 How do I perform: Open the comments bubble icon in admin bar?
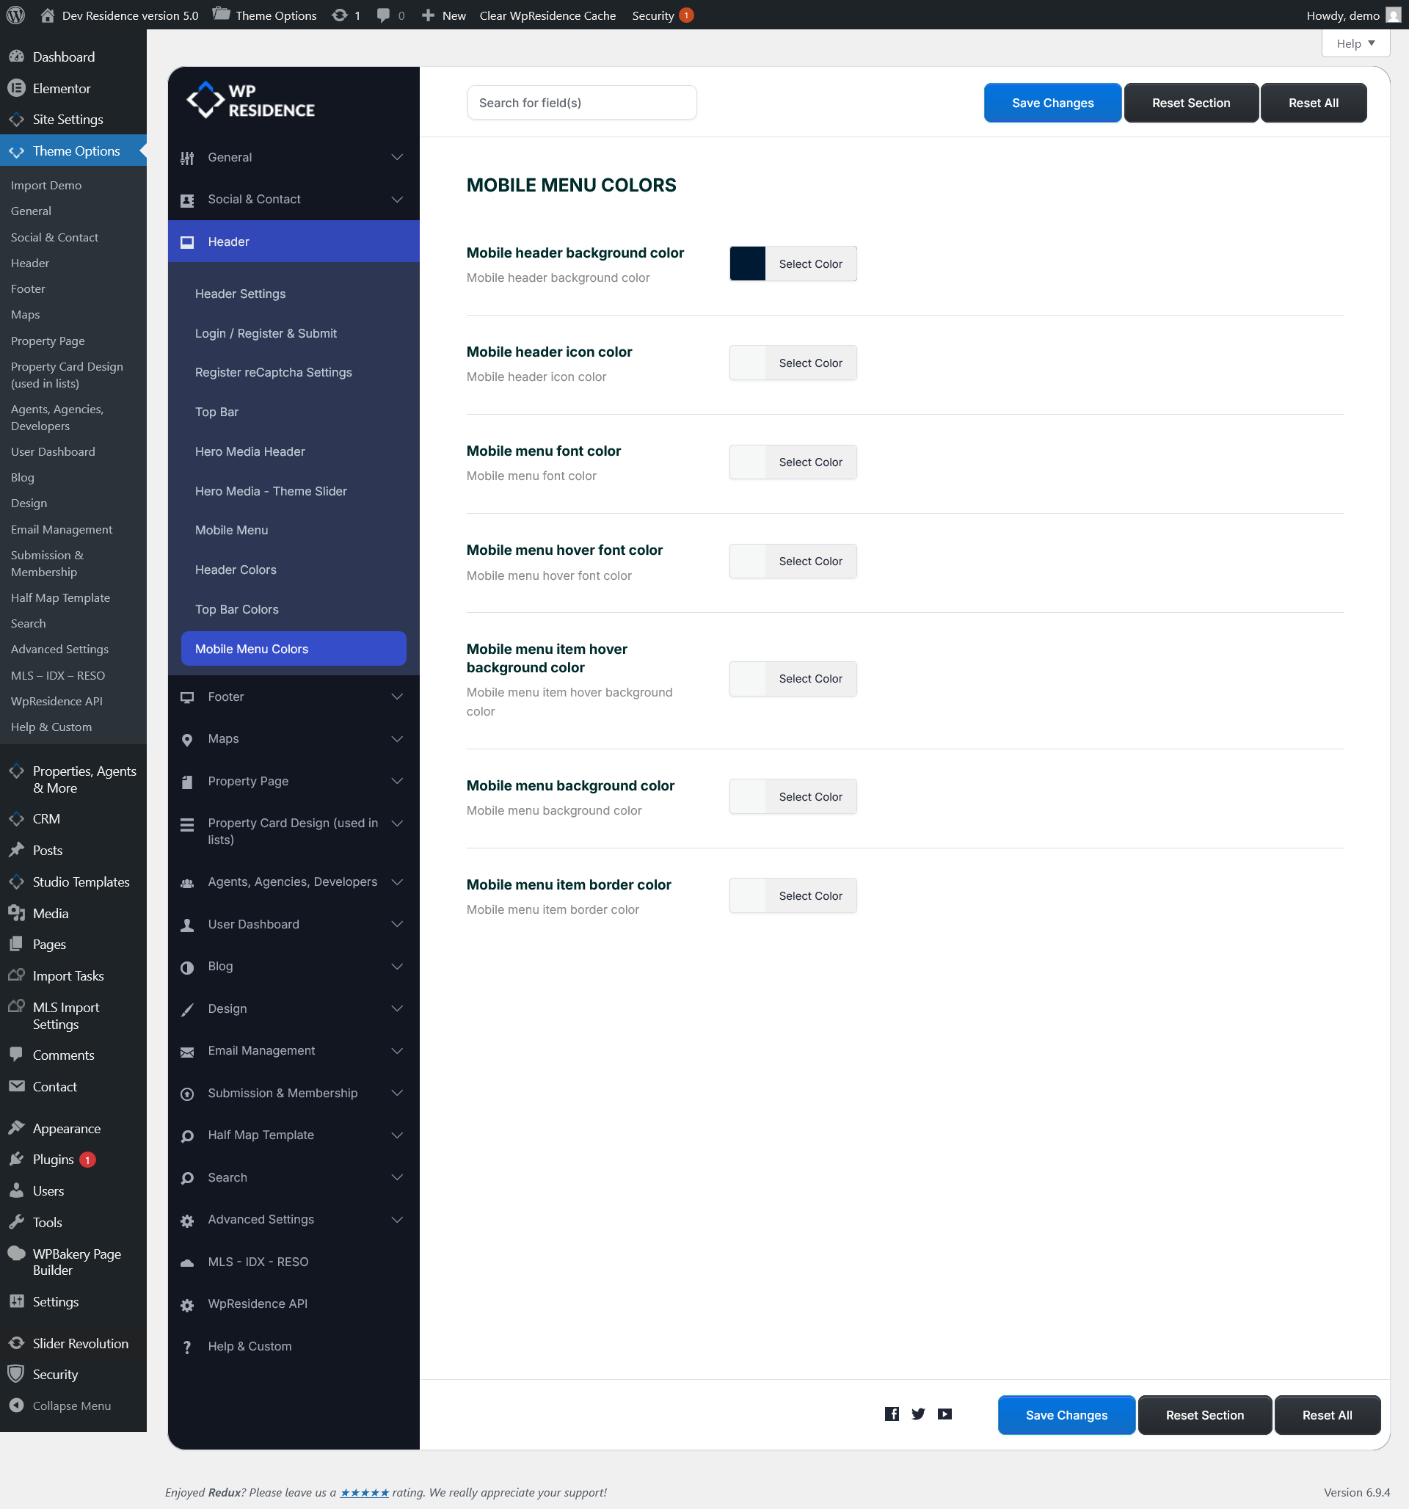(383, 15)
